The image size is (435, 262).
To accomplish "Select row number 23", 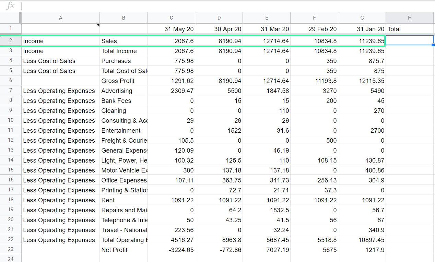I will [x=10, y=250].
